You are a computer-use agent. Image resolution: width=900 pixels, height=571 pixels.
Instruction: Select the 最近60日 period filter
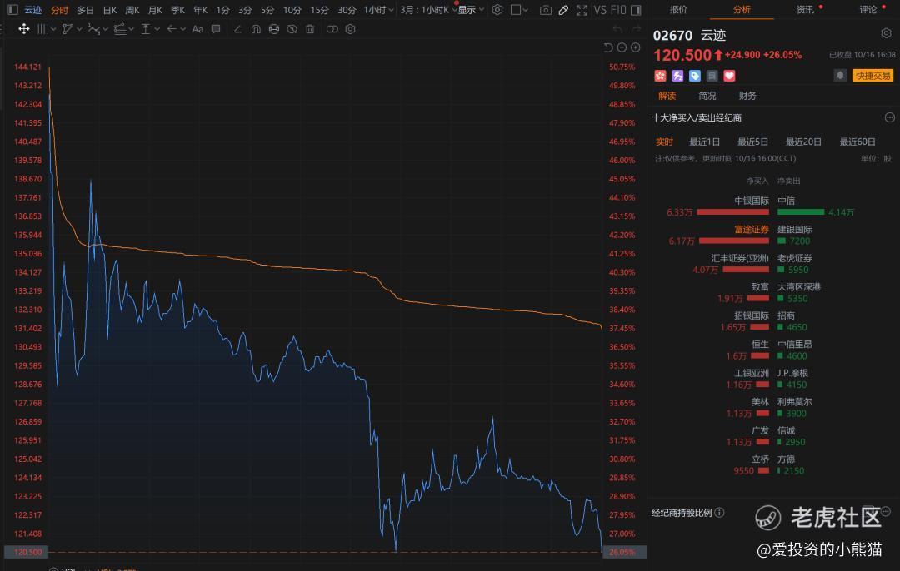coord(857,142)
